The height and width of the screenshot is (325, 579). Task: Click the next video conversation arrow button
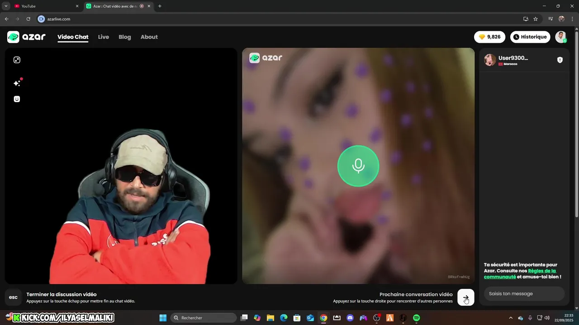click(466, 297)
